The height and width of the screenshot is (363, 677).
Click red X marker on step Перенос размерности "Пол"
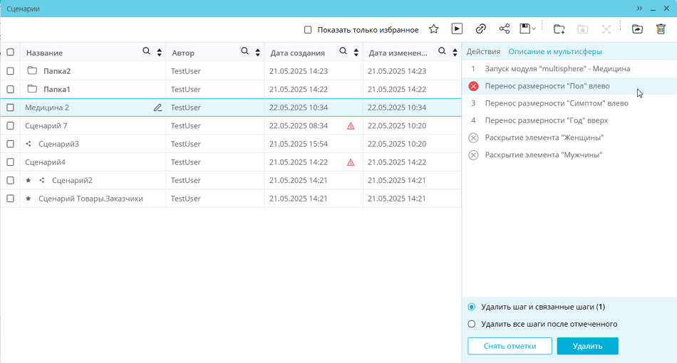(x=473, y=86)
